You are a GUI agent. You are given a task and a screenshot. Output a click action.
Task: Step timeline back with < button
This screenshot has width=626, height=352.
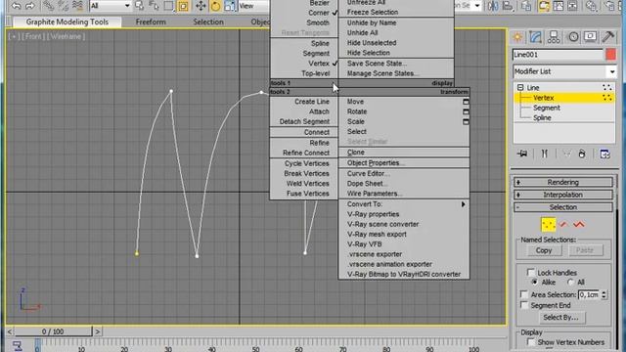10,331
